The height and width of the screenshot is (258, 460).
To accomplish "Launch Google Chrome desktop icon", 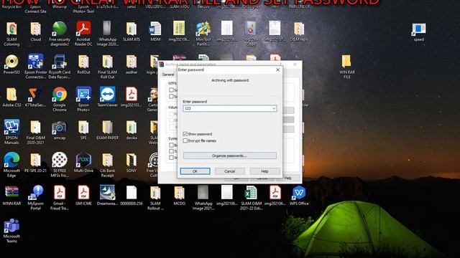I will (x=60, y=95).
